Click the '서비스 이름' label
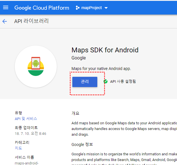The image size is (177, 165). [x=24, y=157]
